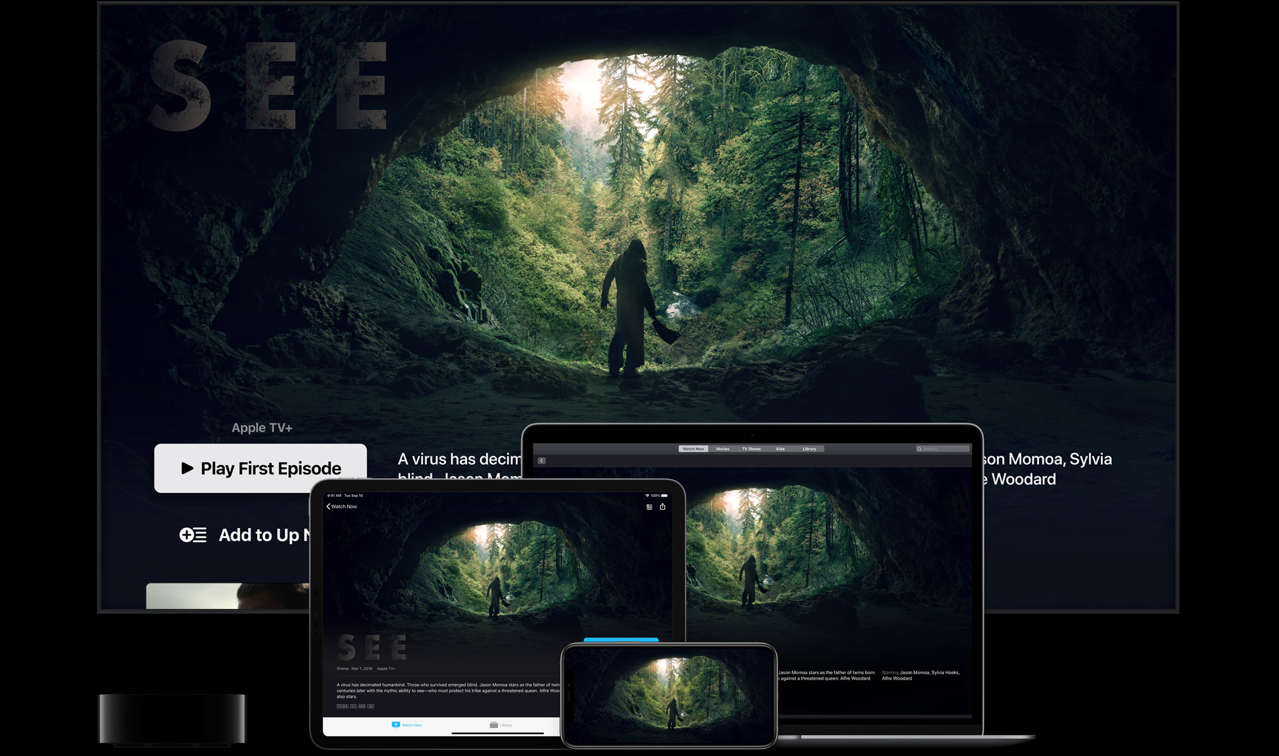Click the Add to Up Next plus icon
1279x756 pixels.
click(x=187, y=535)
